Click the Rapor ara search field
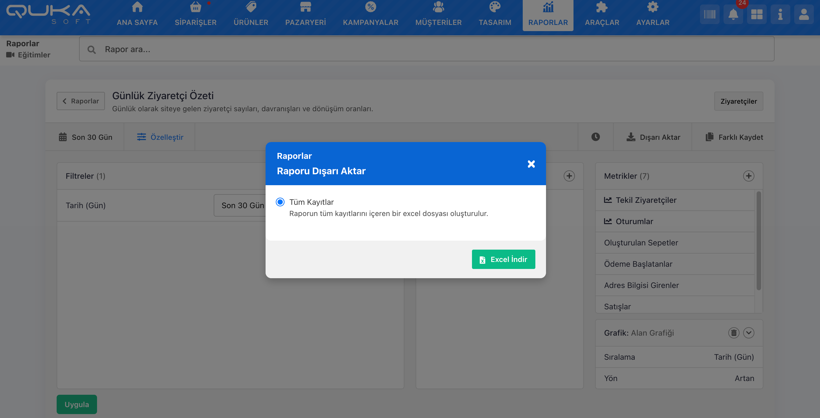The height and width of the screenshot is (418, 820). 427,49
